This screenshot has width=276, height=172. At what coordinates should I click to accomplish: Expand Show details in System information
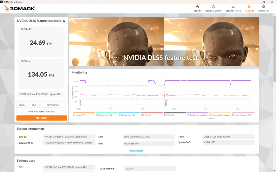pos(137,151)
